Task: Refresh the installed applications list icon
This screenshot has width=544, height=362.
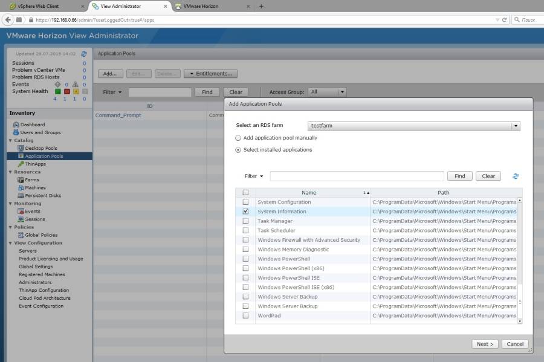Action: pos(515,176)
